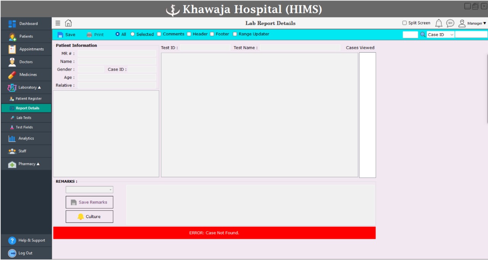Click the Laboratory flask icon
This screenshot has width=488, height=260.
(x=12, y=88)
